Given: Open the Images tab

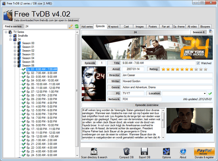Looking at the screenshot, I should (139, 27).
